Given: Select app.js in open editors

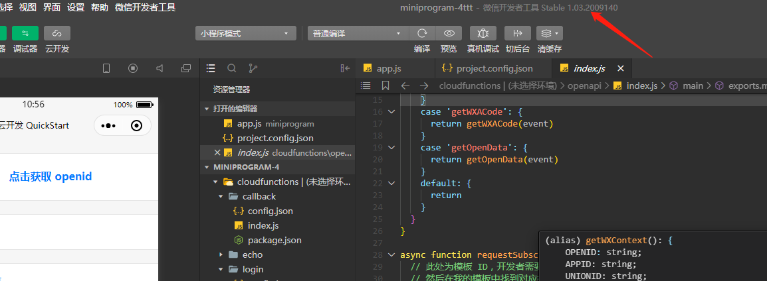Looking at the screenshot, I should 278,124.
